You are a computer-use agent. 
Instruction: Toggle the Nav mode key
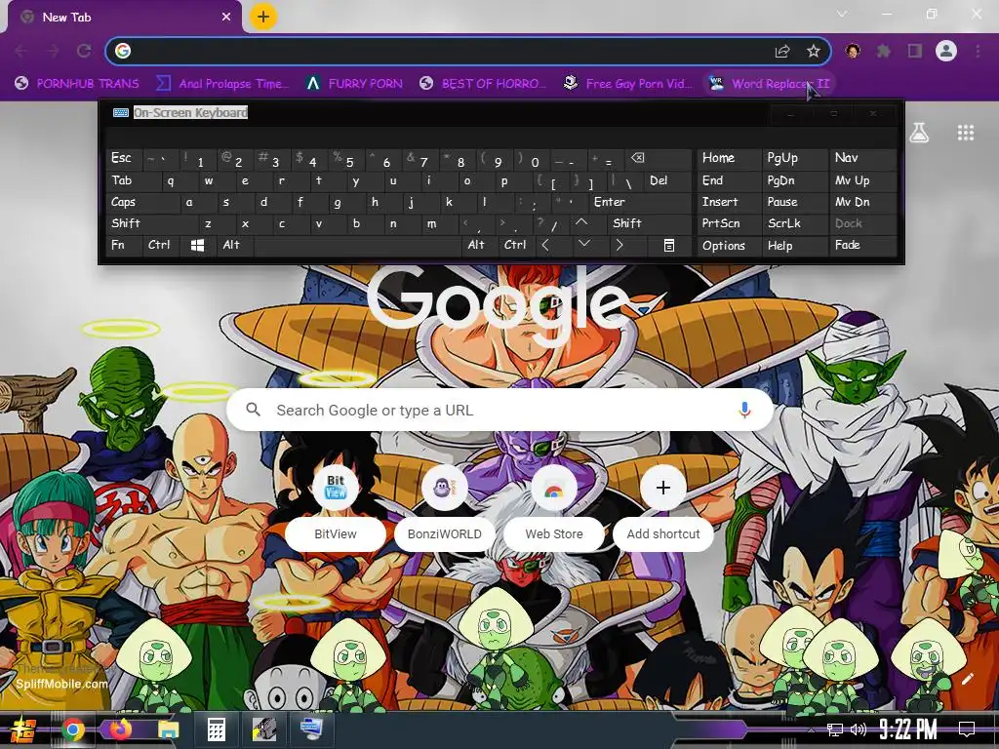862,159
